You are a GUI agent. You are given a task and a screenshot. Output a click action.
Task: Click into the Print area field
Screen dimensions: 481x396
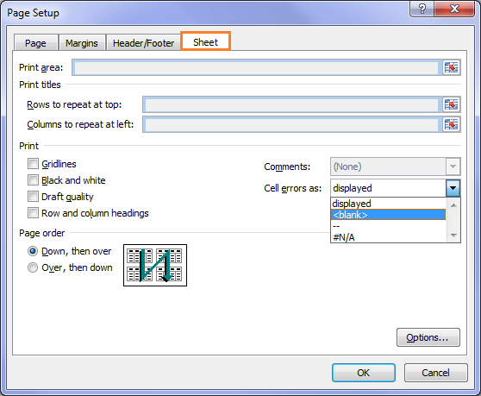[257, 67]
